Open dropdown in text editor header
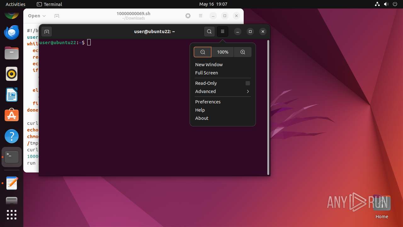The image size is (403, 227). coord(37,16)
